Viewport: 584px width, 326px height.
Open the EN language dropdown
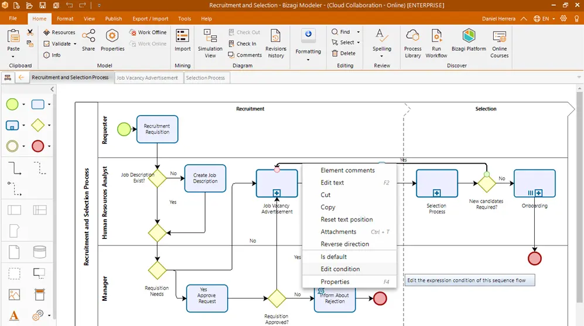click(x=545, y=19)
